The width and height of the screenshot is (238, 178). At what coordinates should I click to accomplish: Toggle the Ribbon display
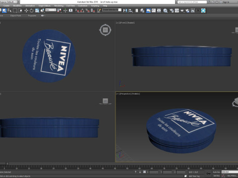(x=148, y=10)
